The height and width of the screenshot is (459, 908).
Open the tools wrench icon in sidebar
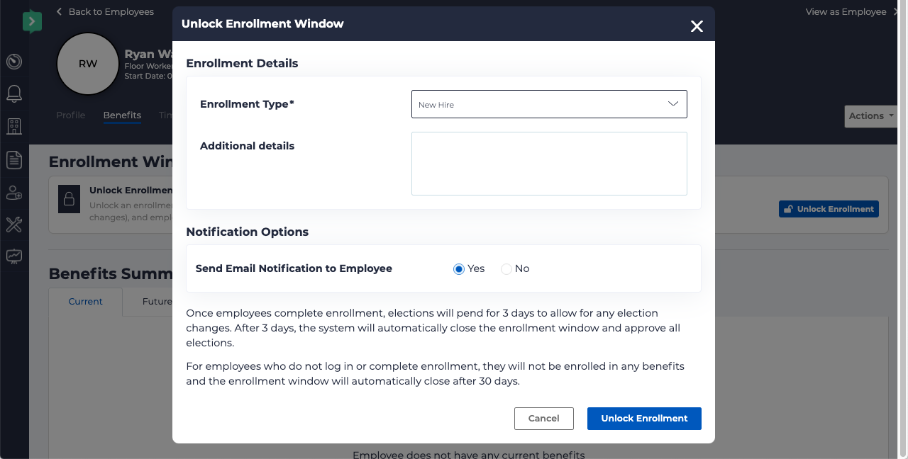[13, 225]
